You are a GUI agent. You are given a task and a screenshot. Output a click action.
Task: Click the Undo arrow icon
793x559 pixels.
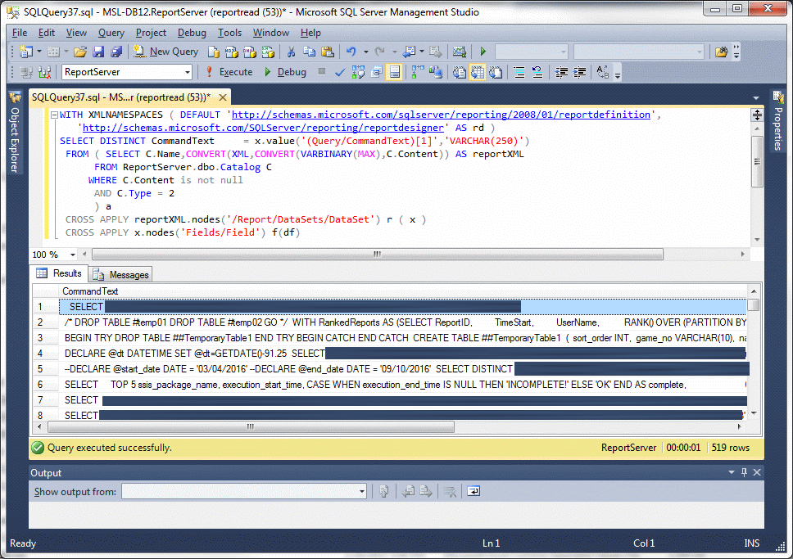350,52
